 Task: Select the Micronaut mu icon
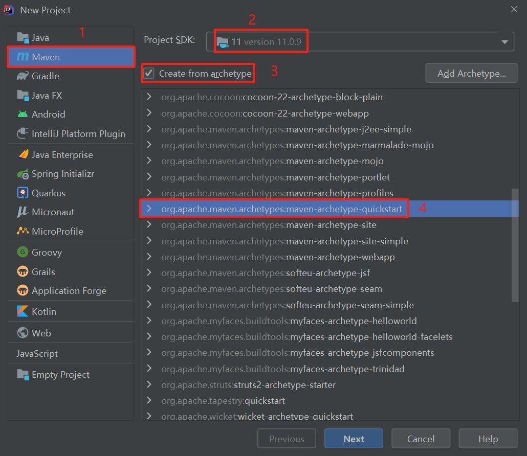(x=23, y=212)
